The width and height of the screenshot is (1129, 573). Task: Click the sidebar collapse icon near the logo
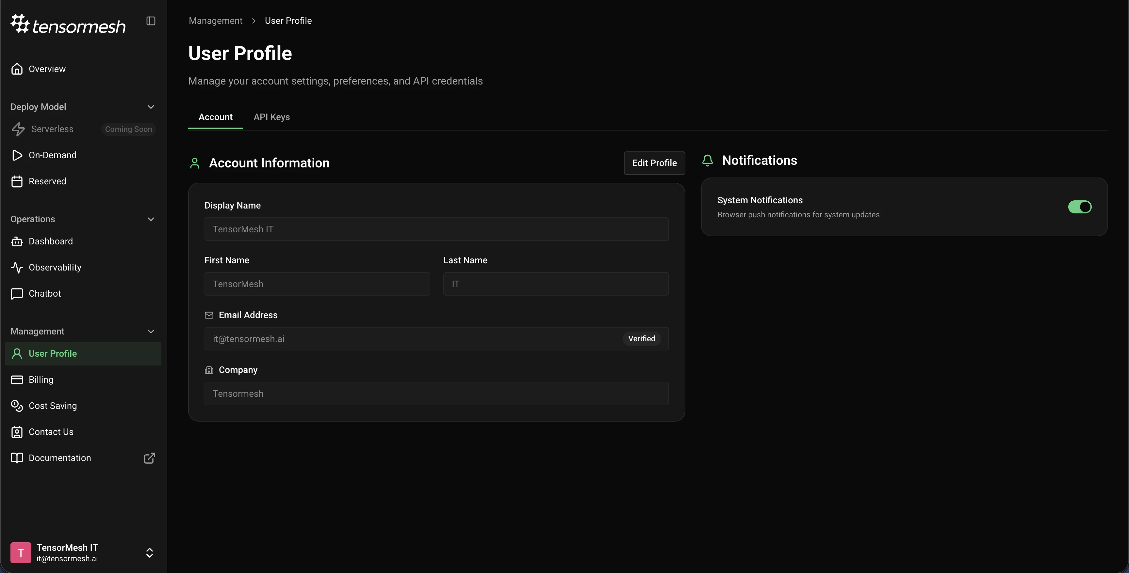[151, 21]
